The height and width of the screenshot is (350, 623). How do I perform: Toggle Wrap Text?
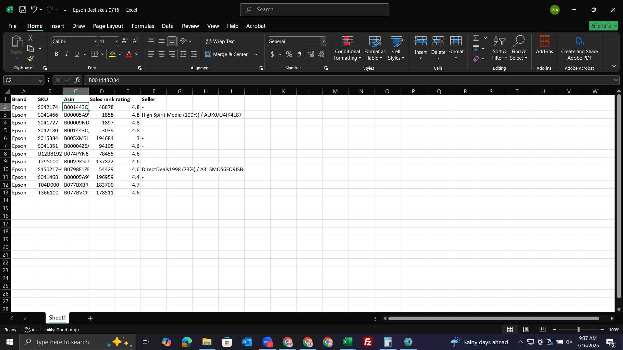coord(220,41)
